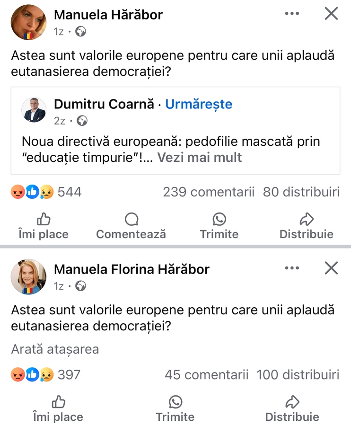Open Manuela Hărăbor profile picture
Image resolution: width=351 pixels, height=426 pixels.
[28, 22]
